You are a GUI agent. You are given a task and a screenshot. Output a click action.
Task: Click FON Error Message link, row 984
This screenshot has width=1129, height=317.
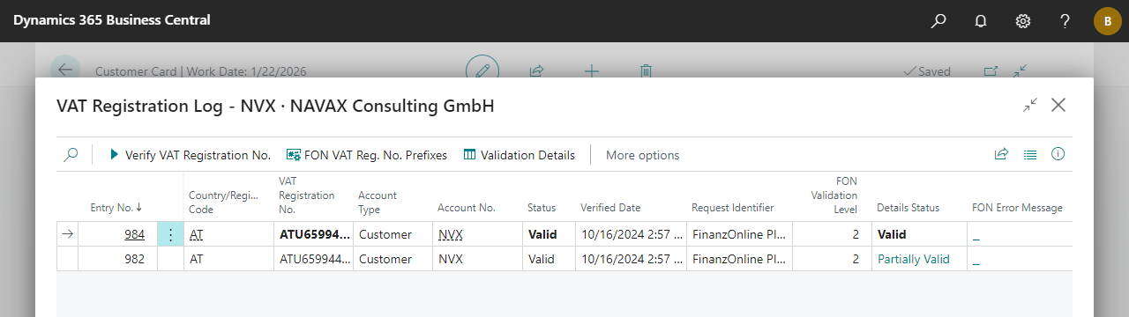click(976, 236)
